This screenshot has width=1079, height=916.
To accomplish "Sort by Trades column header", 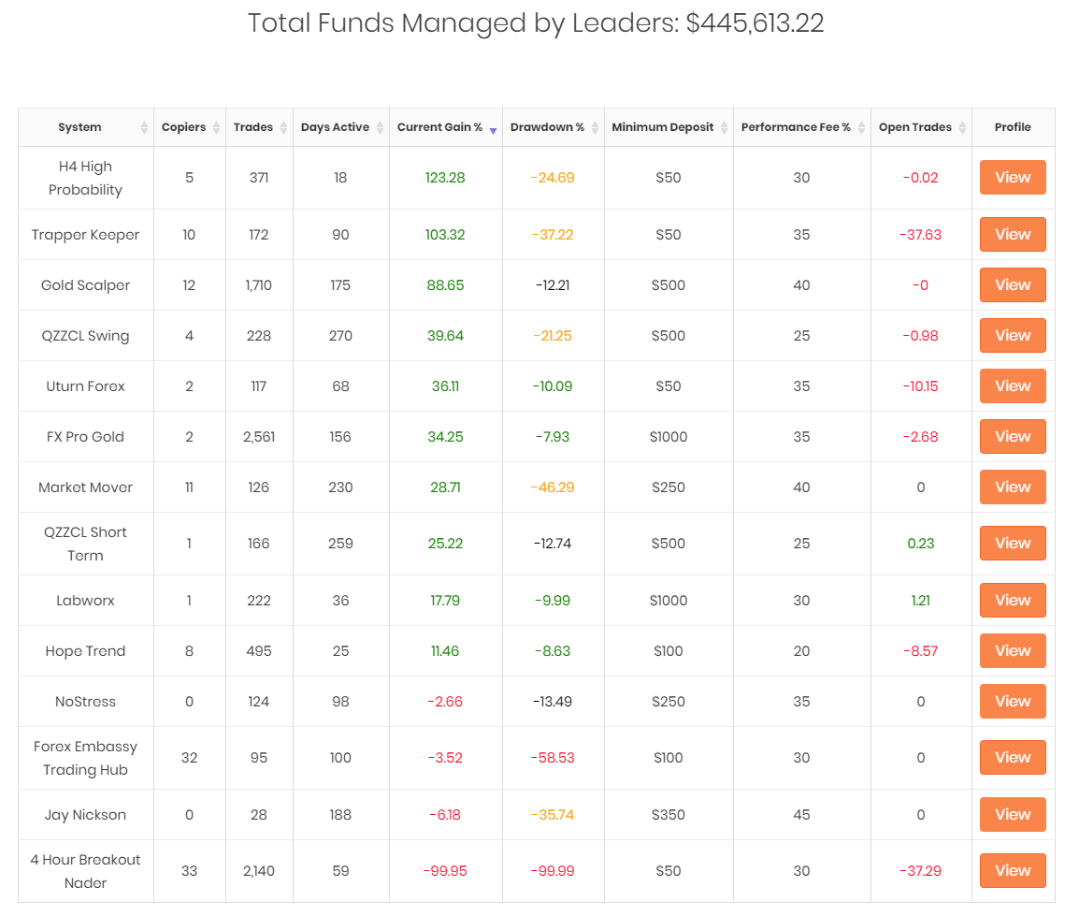I will click(x=253, y=127).
